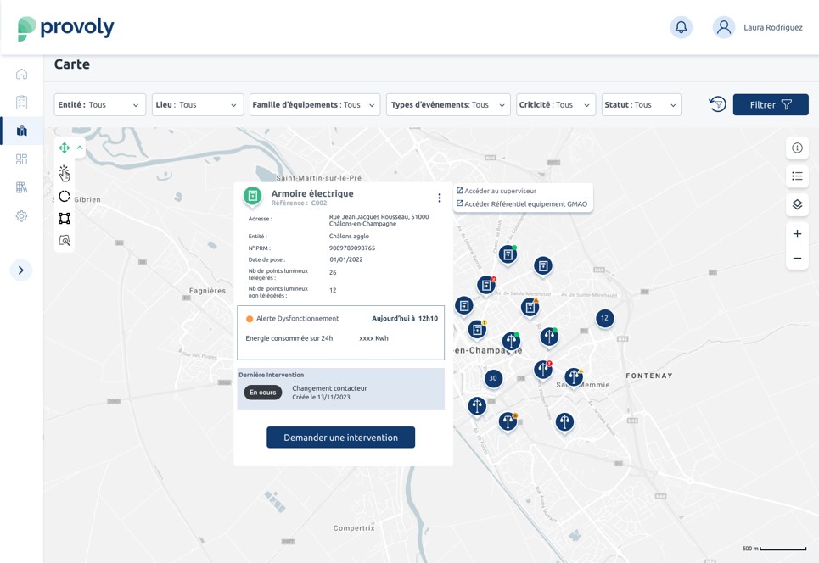The width and height of the screenshot is (819, 563).
Task: Open Types d'événements dropdown
Action: (448, 105)
